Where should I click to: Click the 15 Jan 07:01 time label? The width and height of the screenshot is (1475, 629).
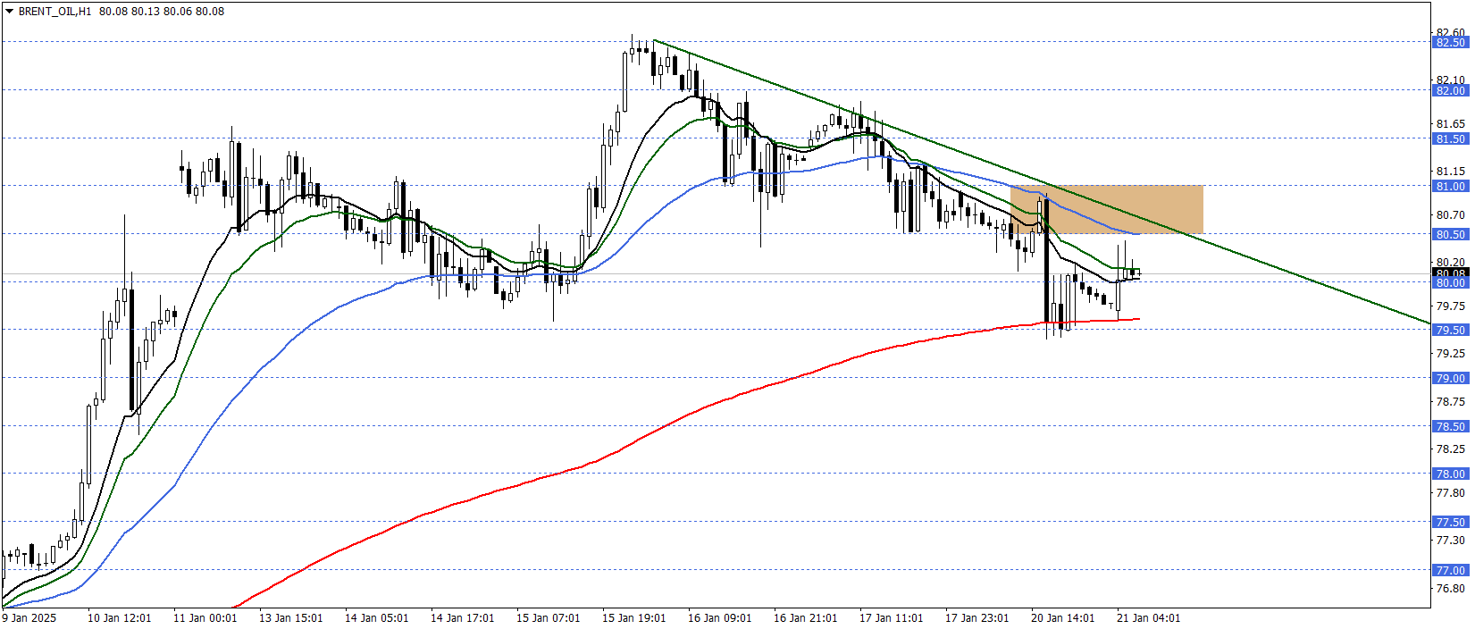pos(548,617)
